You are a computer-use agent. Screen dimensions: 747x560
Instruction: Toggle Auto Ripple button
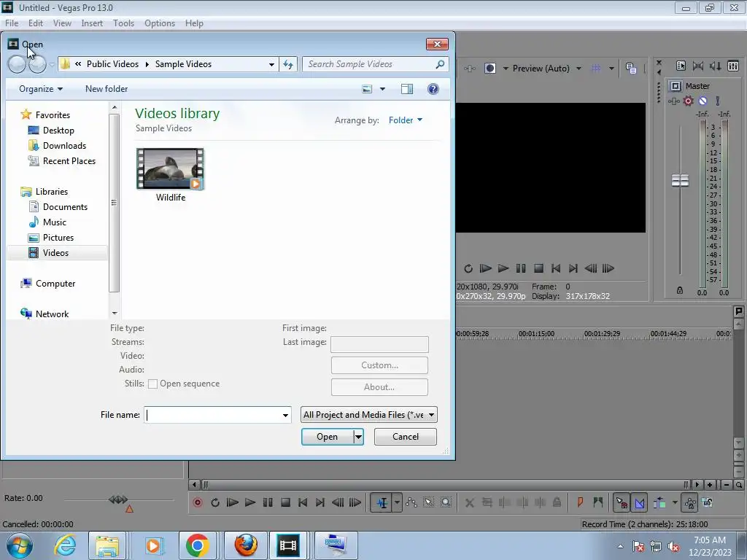point(659,502)
